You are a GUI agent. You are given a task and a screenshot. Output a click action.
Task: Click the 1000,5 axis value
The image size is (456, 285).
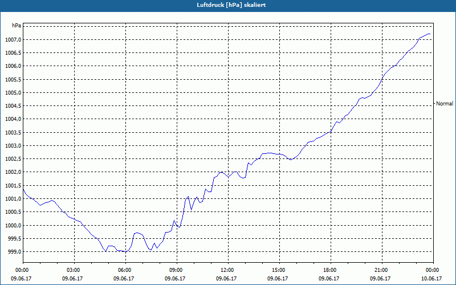(13, 212)
